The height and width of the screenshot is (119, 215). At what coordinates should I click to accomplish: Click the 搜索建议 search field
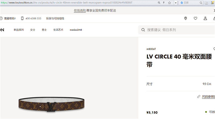pos(177,30)
